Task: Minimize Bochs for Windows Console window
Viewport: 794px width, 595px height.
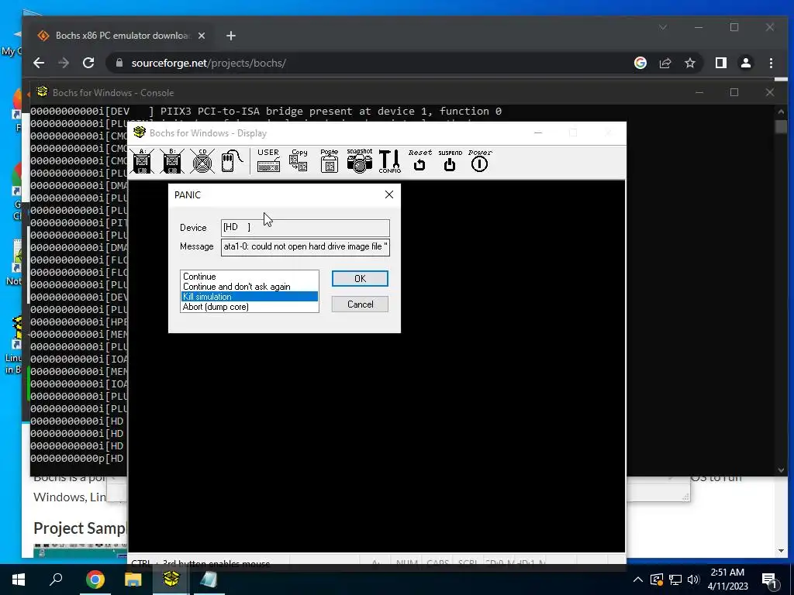Action: coord(699,93)
